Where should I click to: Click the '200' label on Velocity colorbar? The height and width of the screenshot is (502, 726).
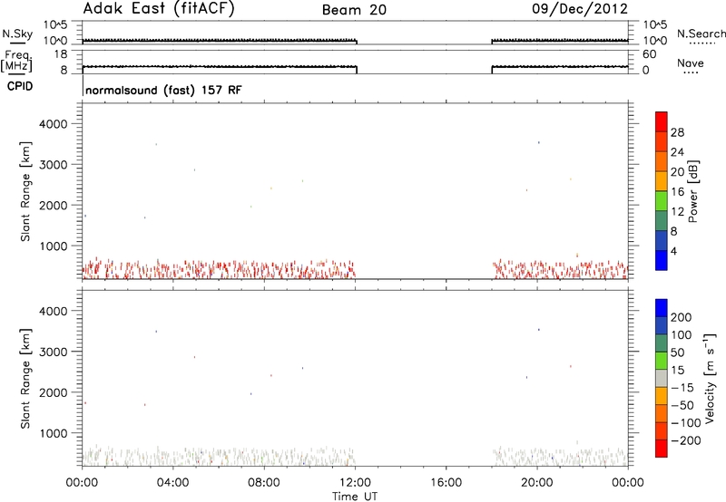[x=682, y=317]
